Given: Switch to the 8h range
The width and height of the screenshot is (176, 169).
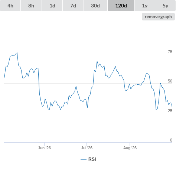Looking at the screenshot, I should tap(31, 6).
